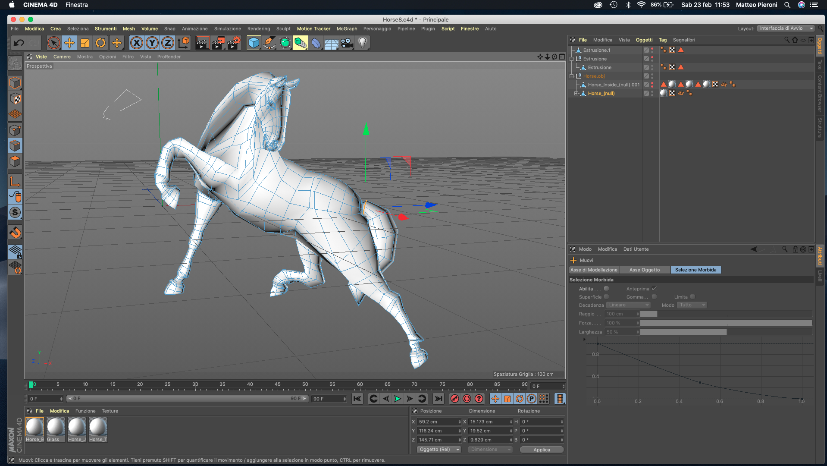Viewport: 827px width, 466px height.
Task: Adjust the Raggio slider
Action: (x=726, y=314)
